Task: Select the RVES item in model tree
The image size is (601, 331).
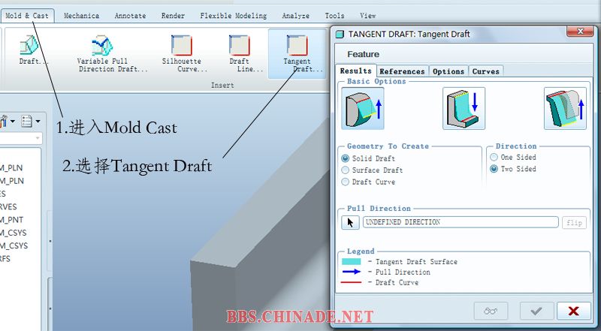Action: click(8, 206)
